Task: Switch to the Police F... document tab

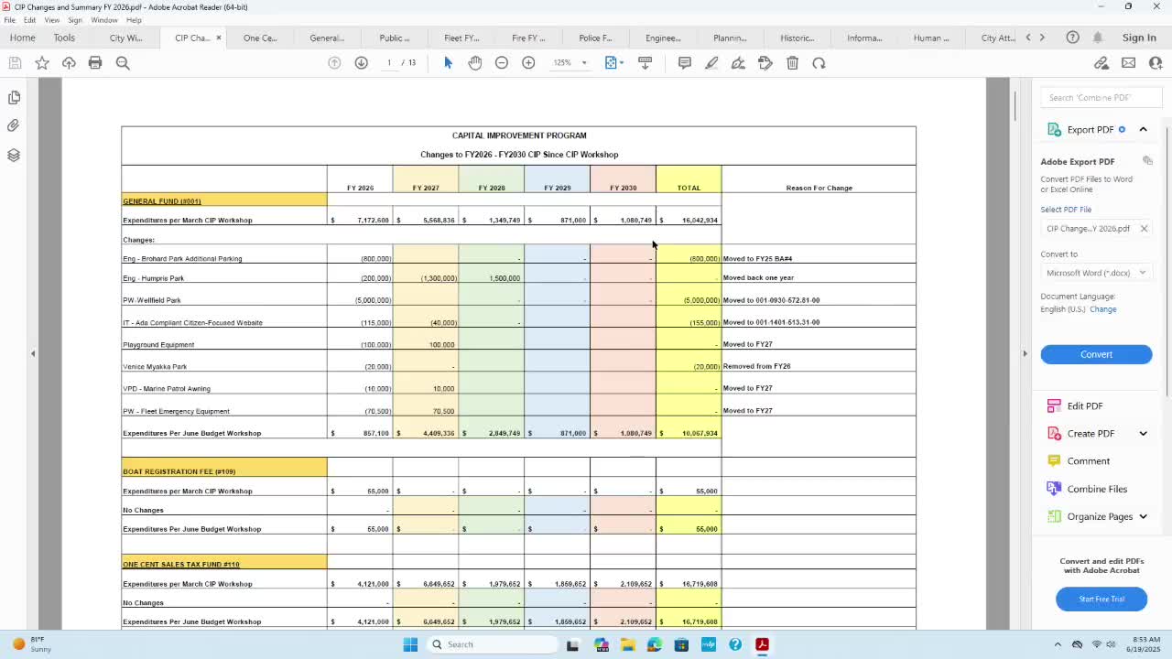Action: point(595,38)
